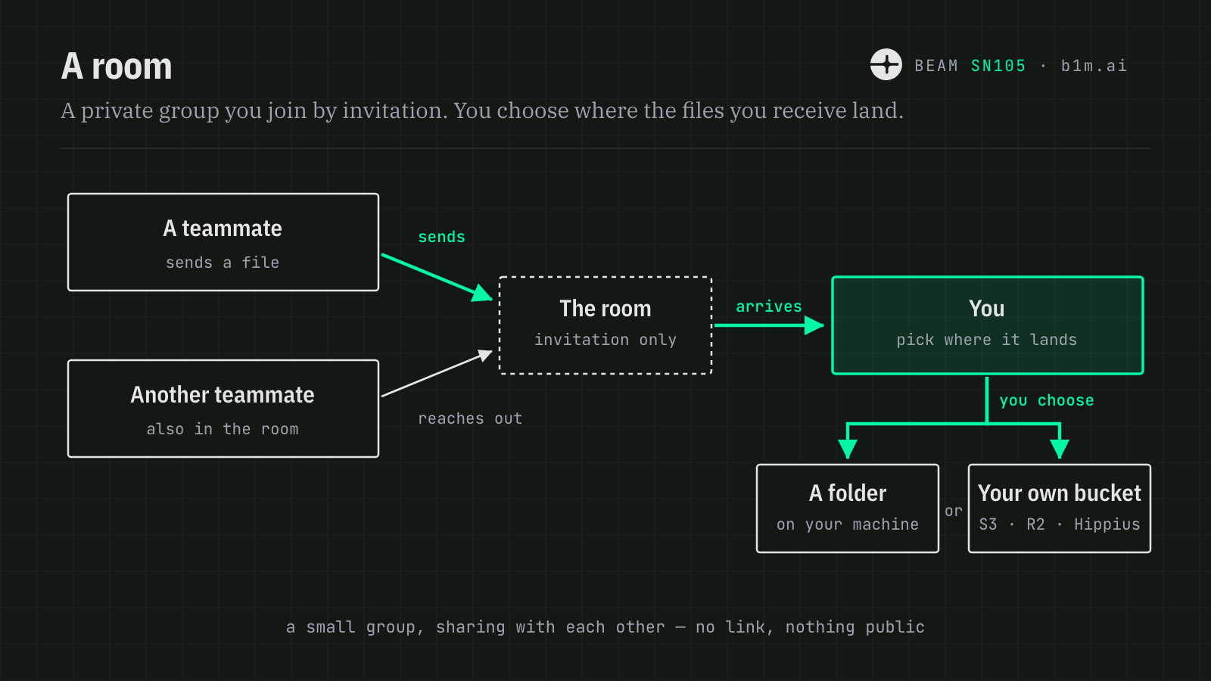
Task: Open the 'b1m.ai' link text
Action: 1094,66
